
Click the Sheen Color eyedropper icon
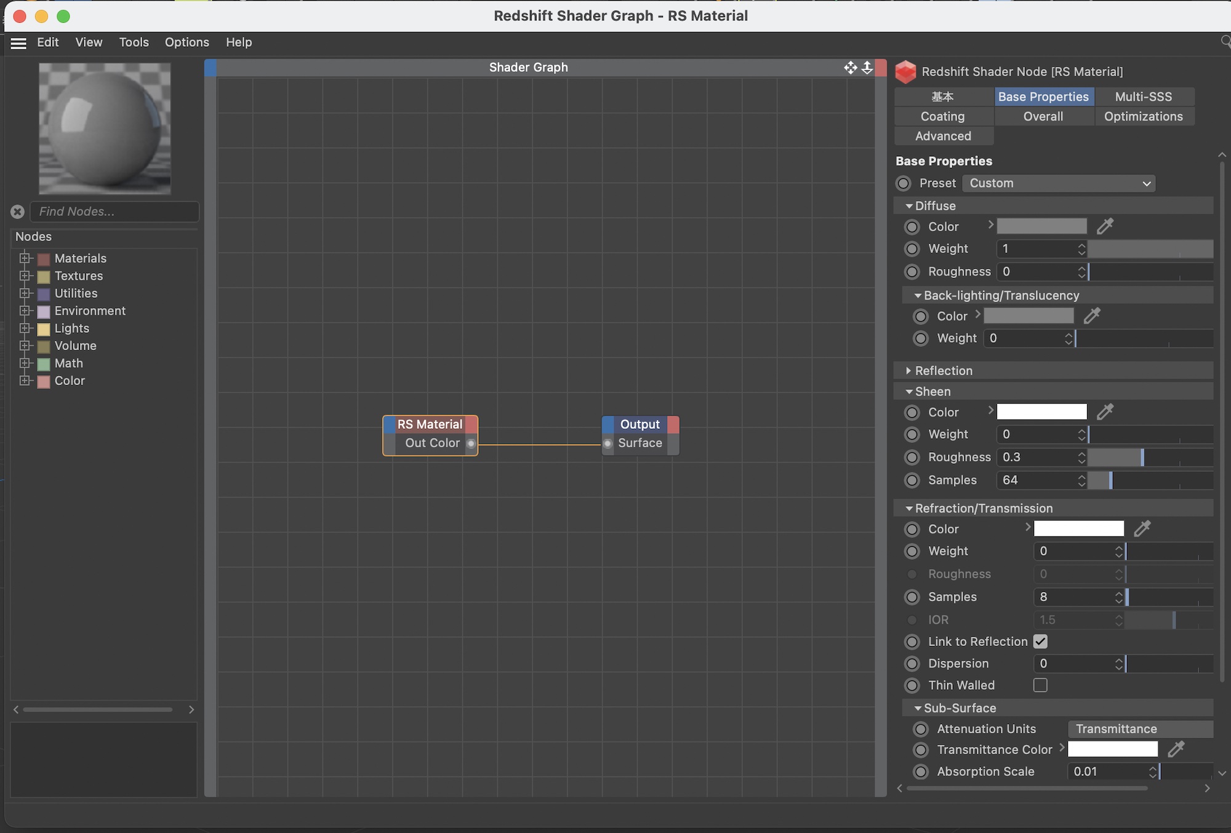point(1105,412)
